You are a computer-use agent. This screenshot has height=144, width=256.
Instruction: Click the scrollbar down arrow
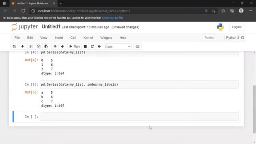pos(254,142)
